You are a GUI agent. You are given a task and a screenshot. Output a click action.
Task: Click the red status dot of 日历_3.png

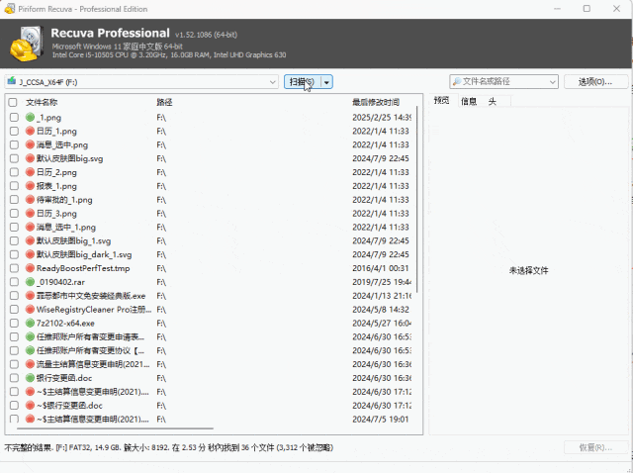click(x=30, y=214)
